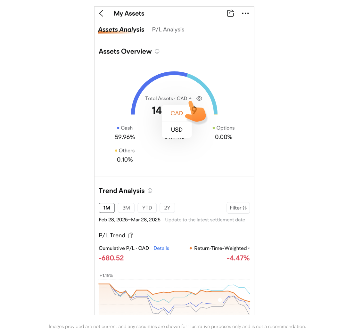The image size is (346, 336).
Task: Toggle total assets visibility eye icon
Action: point(199,98)
